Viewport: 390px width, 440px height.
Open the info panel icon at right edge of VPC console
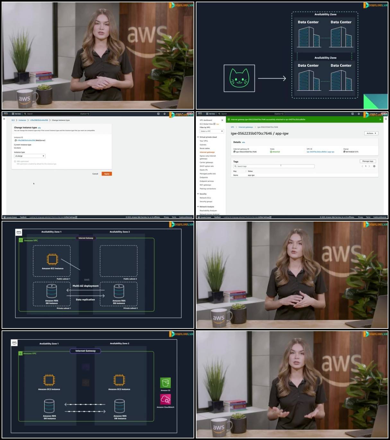coord(386,119)
